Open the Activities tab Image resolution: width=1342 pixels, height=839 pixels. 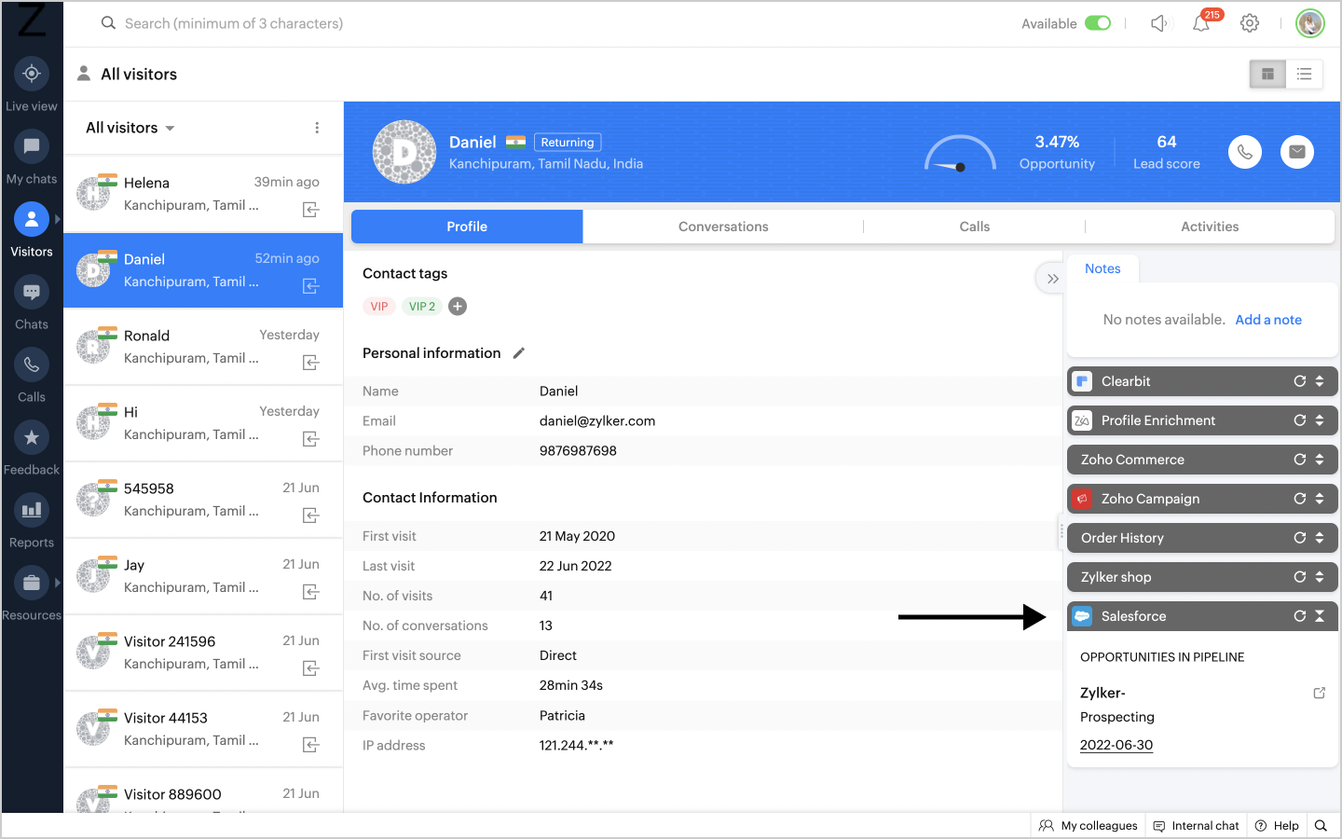(1209, 227)
